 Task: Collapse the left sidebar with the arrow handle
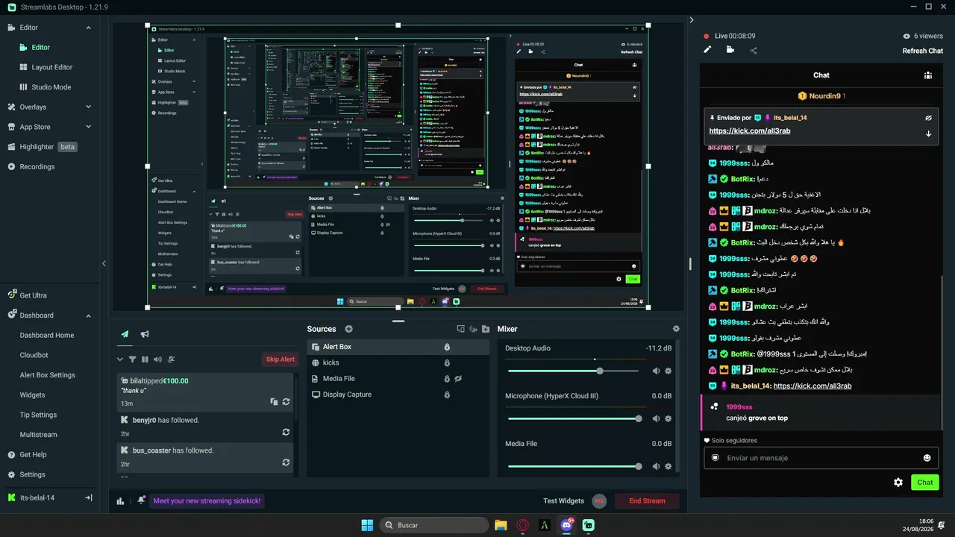pos(104,263)
